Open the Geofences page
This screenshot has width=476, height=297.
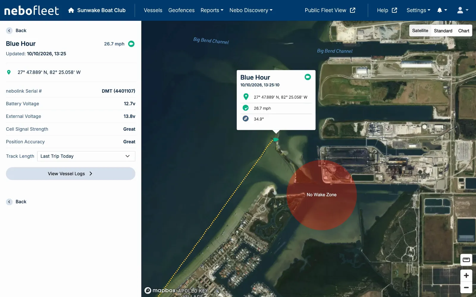(x=181, y=10)
